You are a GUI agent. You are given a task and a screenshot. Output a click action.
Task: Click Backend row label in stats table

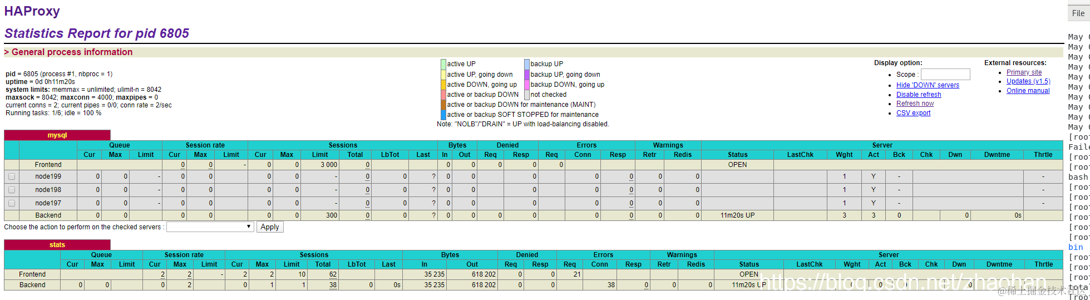32,285
